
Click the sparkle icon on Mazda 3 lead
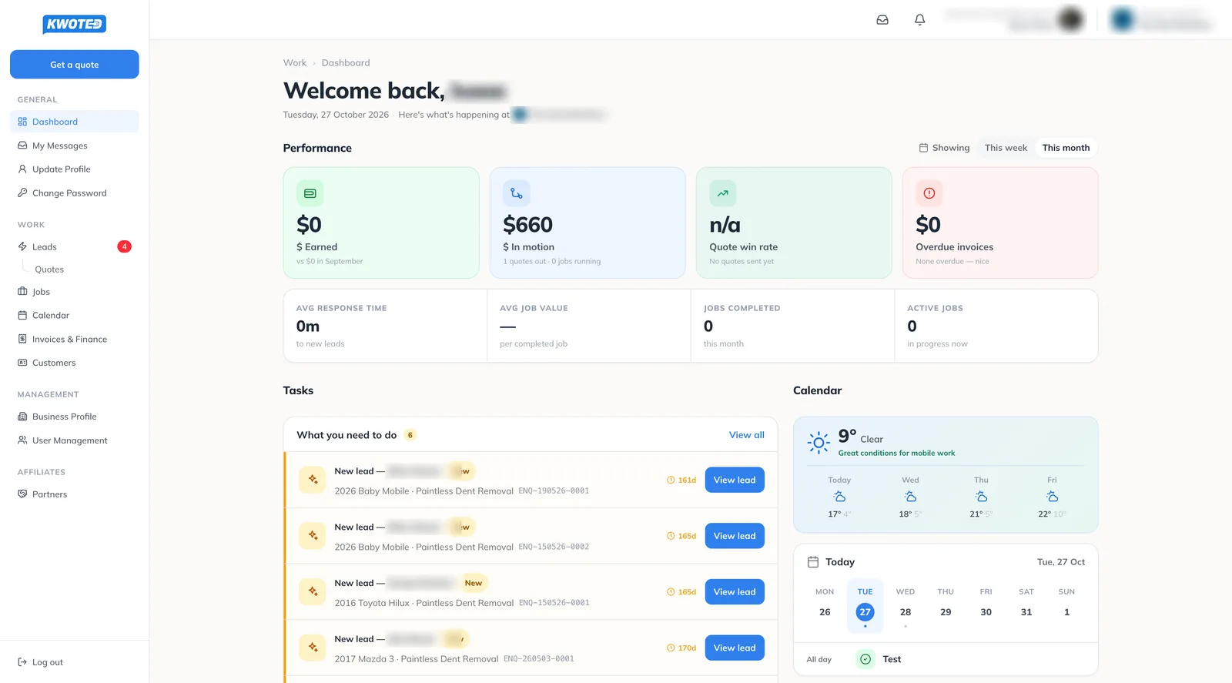click(x=313, y=648)
